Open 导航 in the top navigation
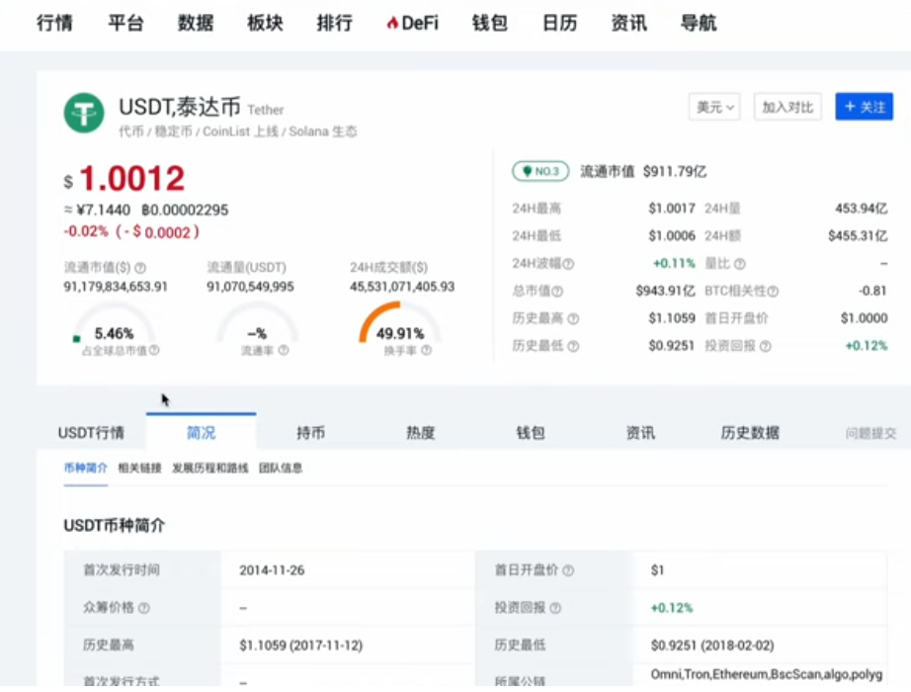 [699, 24]
